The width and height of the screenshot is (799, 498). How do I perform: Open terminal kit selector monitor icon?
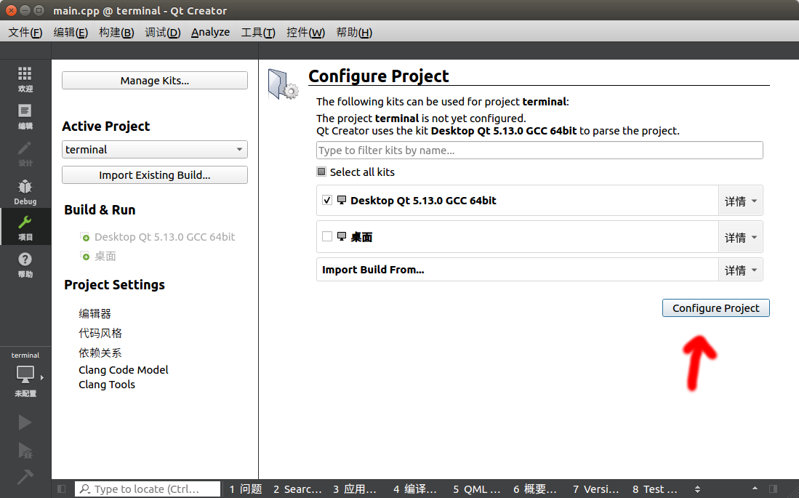pyautogui.click(x=25, y=374)
